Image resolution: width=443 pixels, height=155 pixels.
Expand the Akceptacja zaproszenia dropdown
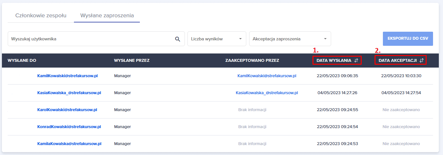[290, 39]
